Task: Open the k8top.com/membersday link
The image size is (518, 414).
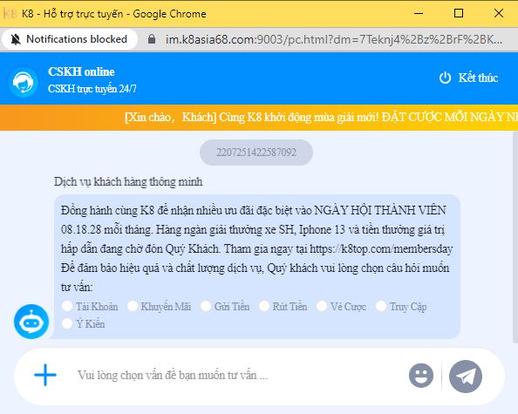Action: tap(381, 248)
